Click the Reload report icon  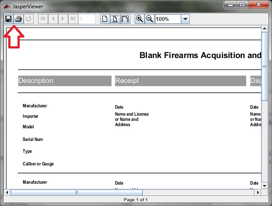[x=28, y=19]
